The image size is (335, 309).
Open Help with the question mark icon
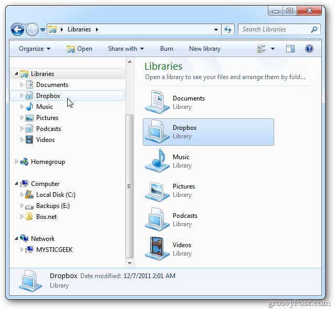pyautogui.click(x=309, y=49)
